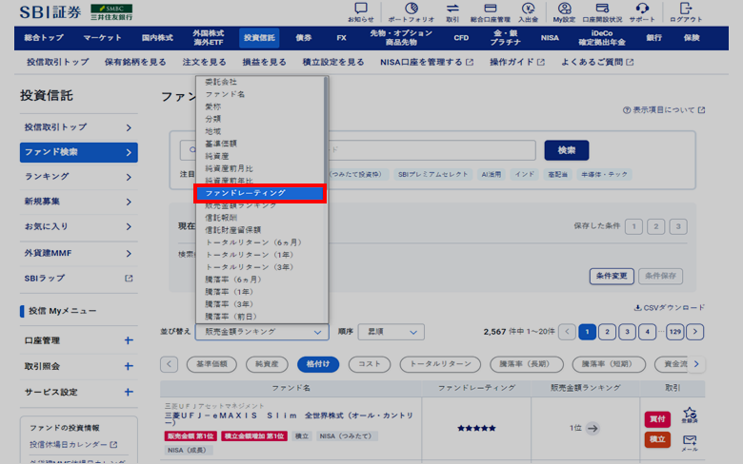Click the ログアウト logout icon
Image resolution: width=743 pixels, height=464 pixels.
coord(686,11)
